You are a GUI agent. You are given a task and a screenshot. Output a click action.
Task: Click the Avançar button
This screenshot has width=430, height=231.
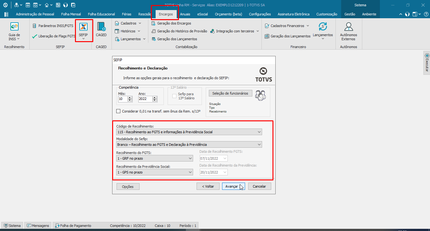coord(233,186)
